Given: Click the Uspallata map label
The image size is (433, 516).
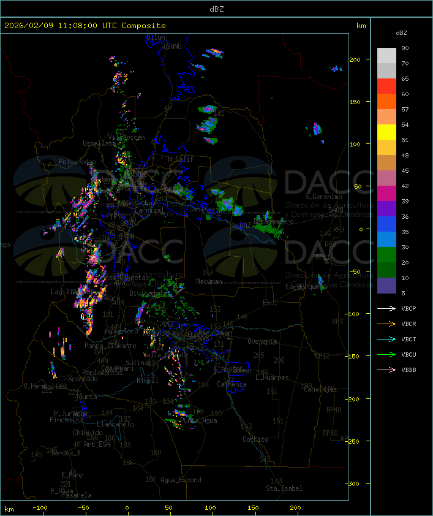Looking at the screenshot, I should (x=99, y=143).
